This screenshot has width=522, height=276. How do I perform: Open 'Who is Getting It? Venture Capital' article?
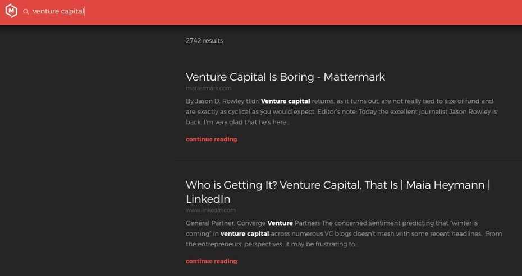[x=338, y=191]
